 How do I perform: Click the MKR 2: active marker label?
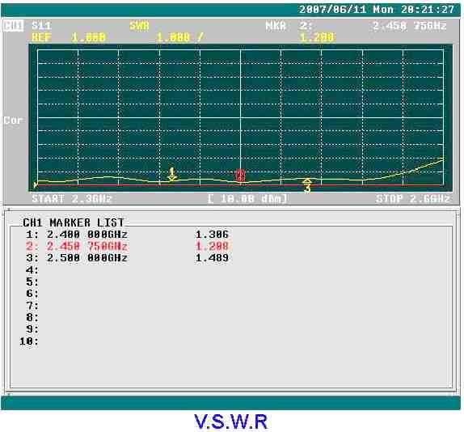tap(289, 26)
